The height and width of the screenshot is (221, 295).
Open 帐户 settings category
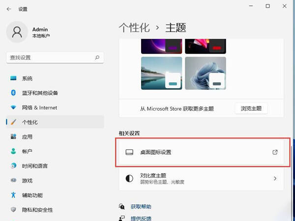coord(55,151)
